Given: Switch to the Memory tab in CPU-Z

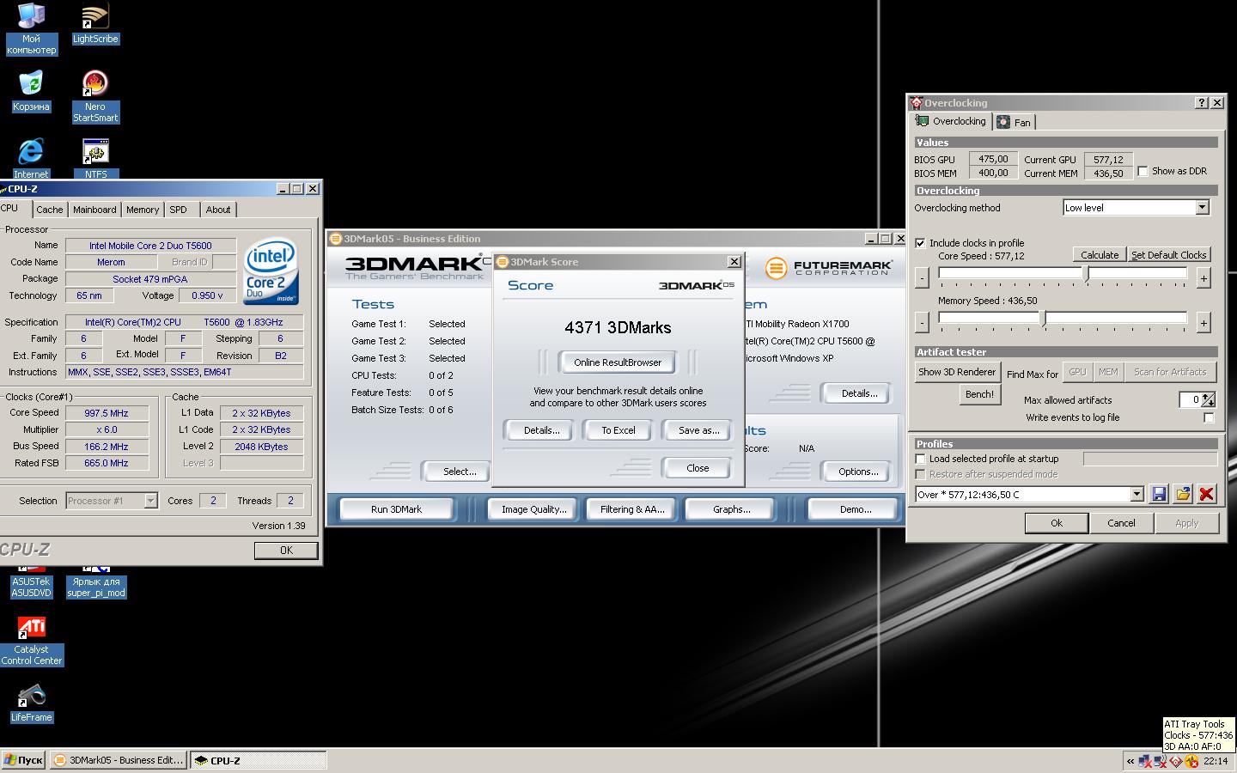Looking at the screenshot, I should tap(143, 210).
